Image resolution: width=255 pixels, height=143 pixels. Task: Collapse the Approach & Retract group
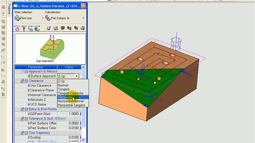(x=26, y=71)
